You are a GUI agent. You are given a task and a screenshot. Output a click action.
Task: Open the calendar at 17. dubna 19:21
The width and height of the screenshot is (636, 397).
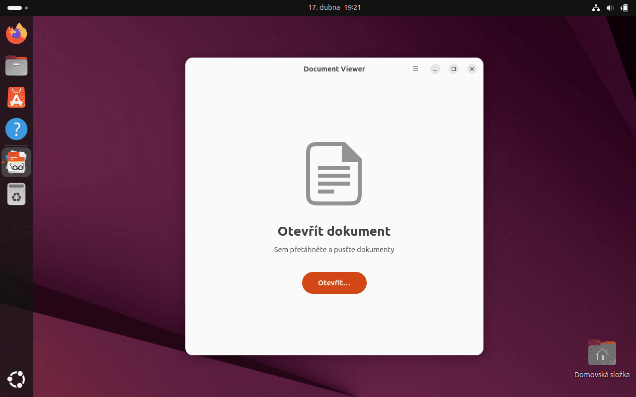pos(334,7)
